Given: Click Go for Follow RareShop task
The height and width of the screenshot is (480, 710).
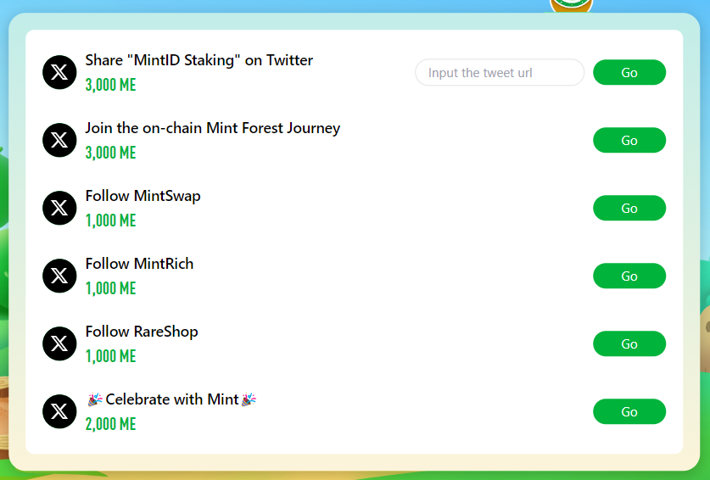Looking at the screenshot, I should coord(629,343).
